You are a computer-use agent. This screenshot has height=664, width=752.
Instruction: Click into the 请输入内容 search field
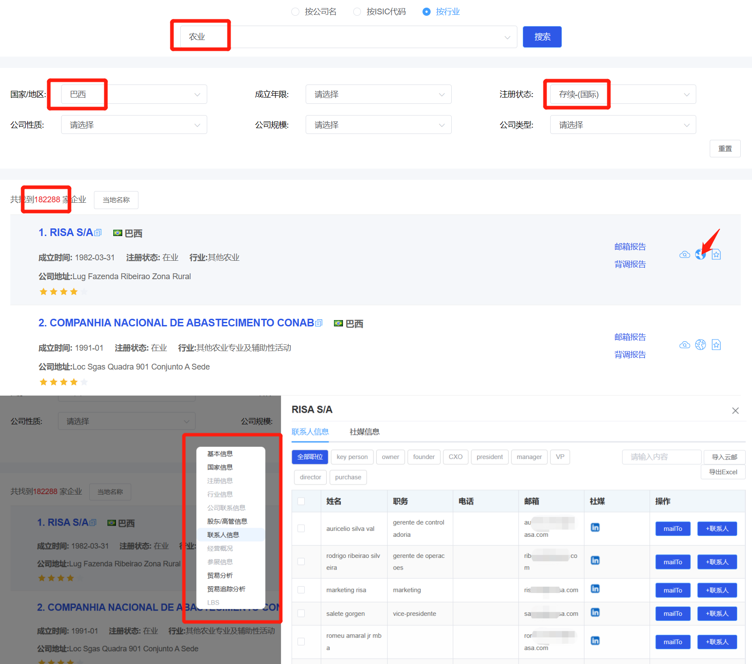click(662, 457)
